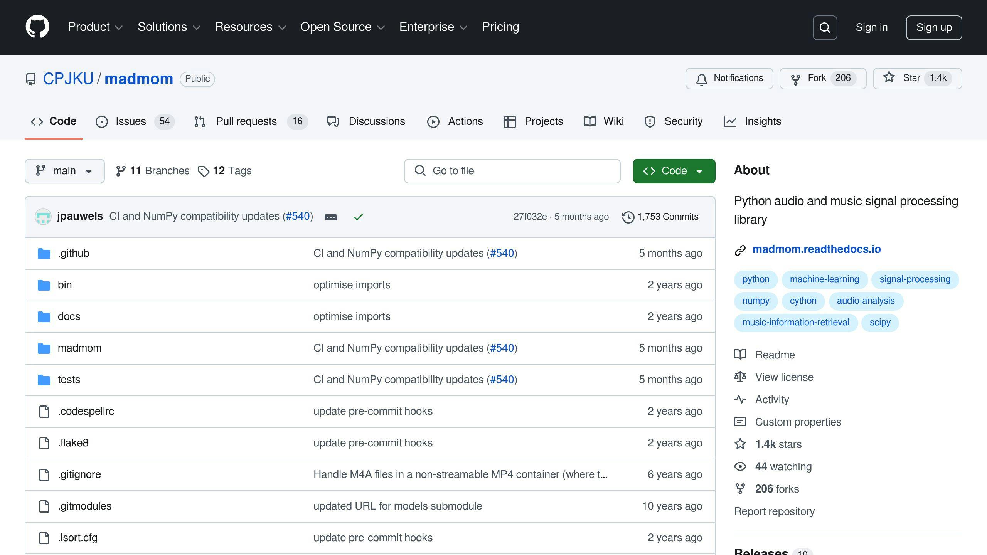
Task: Click the Activity pulse icon
Action: click(x=740, y=399)
